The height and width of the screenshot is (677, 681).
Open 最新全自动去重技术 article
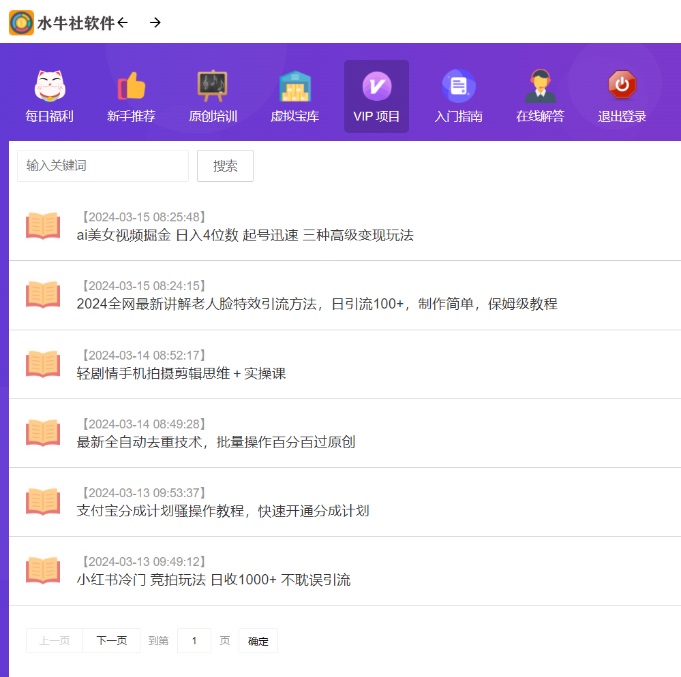coord(216,442)
